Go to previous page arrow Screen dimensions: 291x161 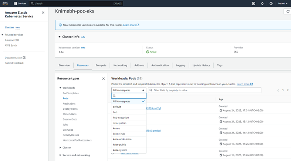(x=278, y=90)
